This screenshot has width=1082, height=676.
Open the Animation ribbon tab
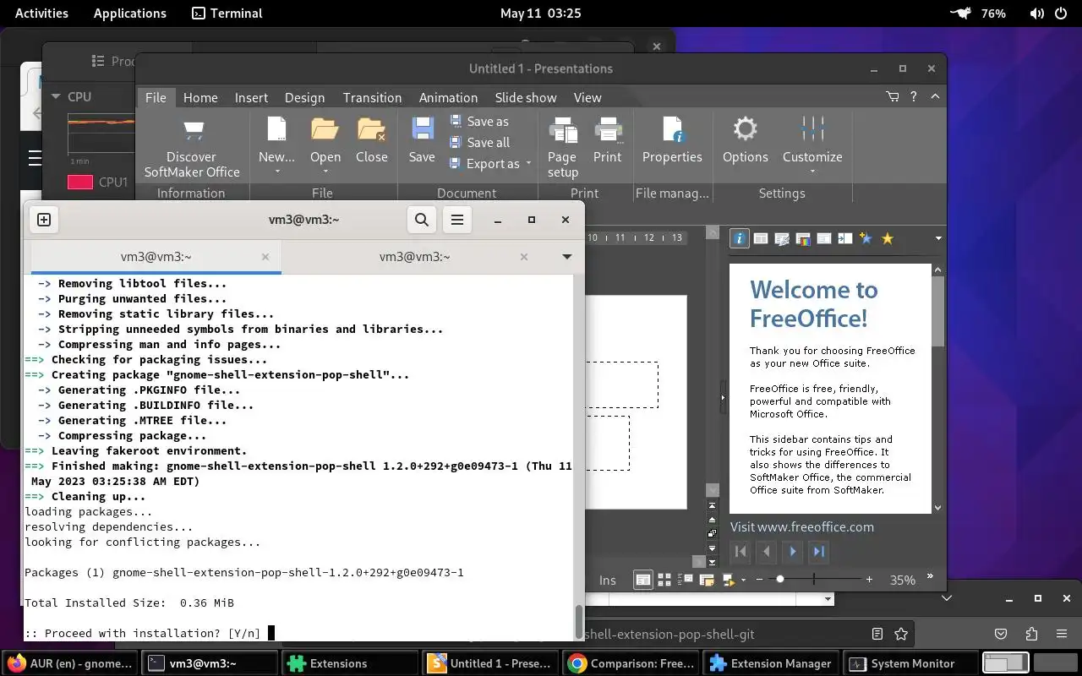click(x=448, y=97)
